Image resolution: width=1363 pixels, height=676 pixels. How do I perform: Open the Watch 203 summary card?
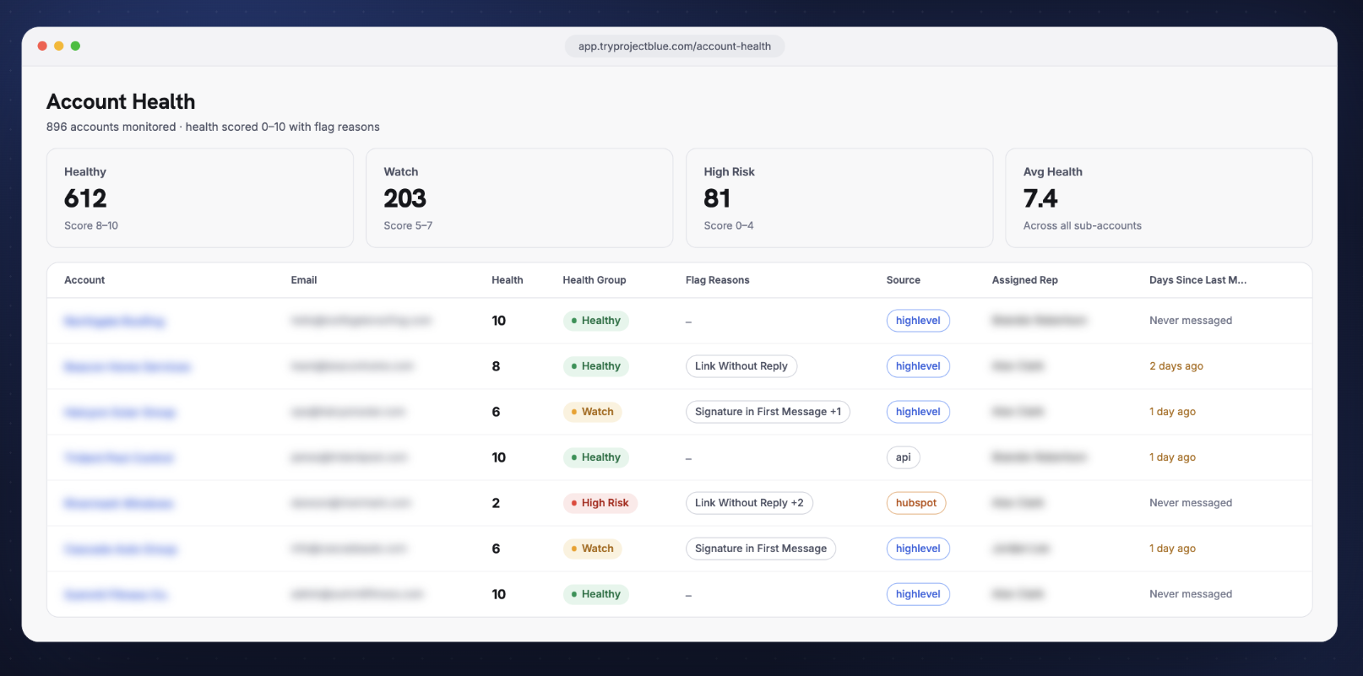[x=519, y=198]
